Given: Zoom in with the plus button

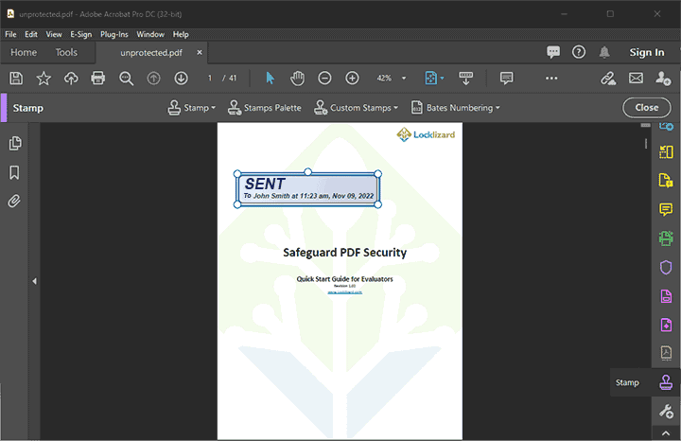Looking at the screenshot, I should tap(352, 79).
